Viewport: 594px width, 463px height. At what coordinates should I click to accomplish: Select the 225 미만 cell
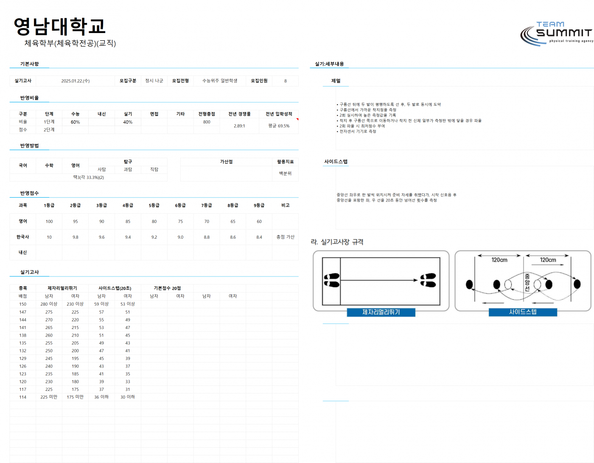[x=49, y=397]
